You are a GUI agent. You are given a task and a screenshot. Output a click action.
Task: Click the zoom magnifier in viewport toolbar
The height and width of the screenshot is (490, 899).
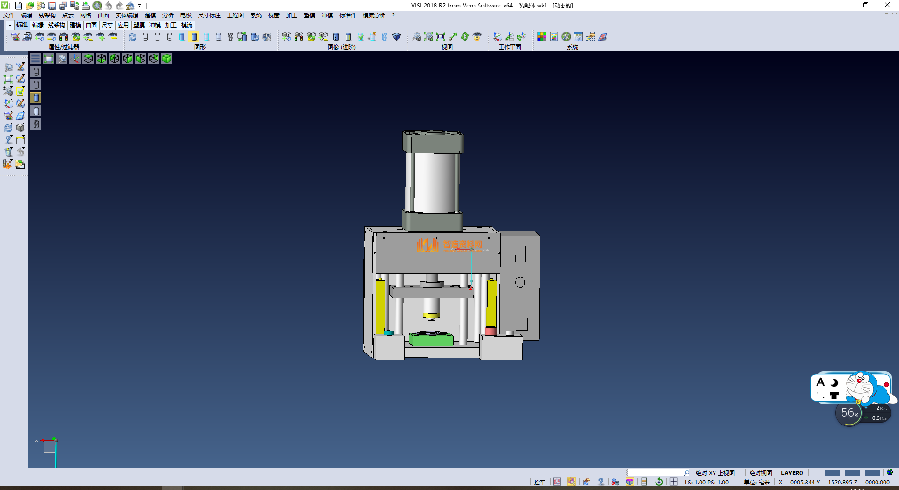tap(62, 58)
